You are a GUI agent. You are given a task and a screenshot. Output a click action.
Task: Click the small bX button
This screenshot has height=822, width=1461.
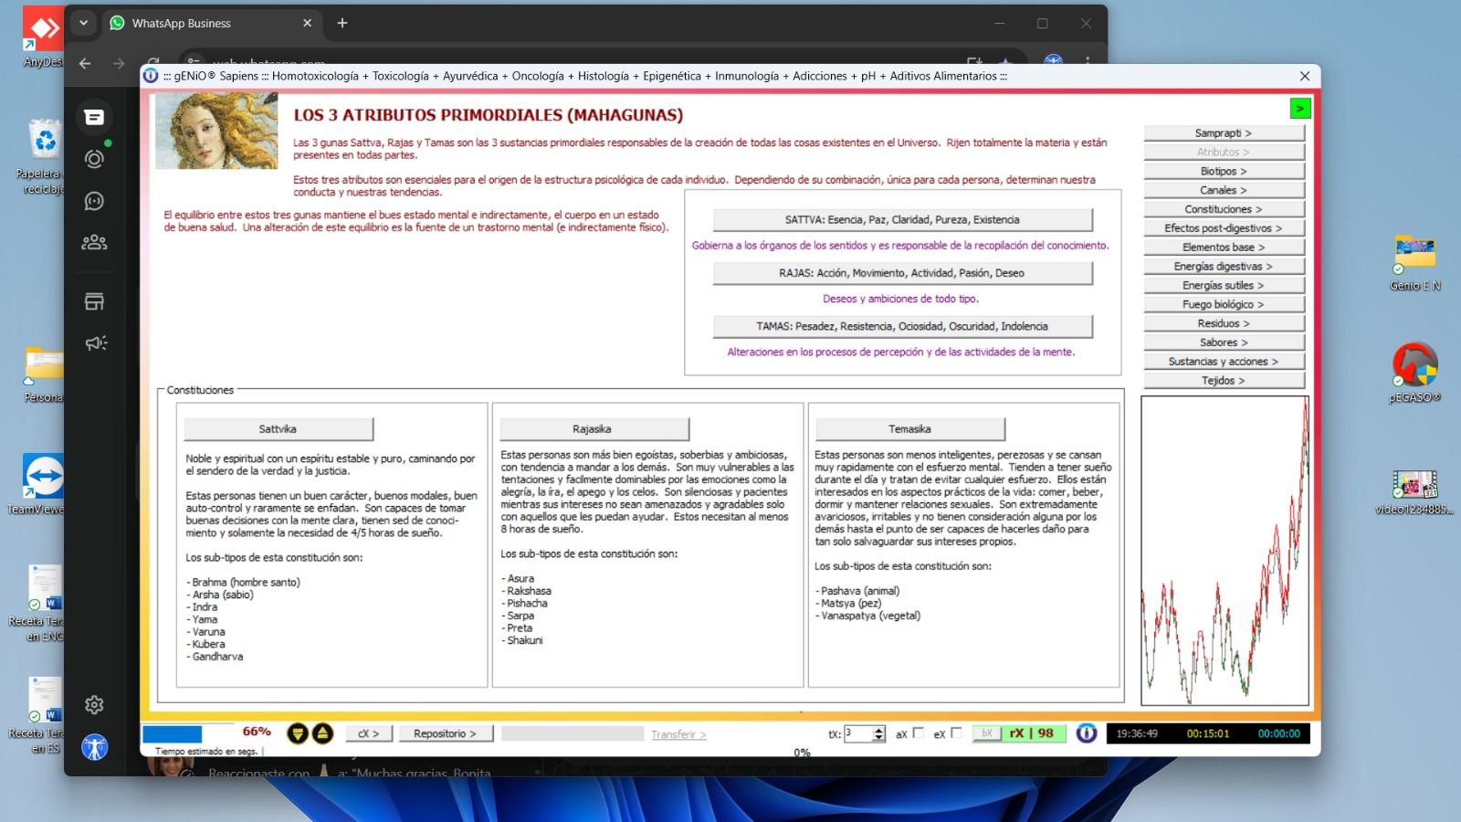click(987, 733)
